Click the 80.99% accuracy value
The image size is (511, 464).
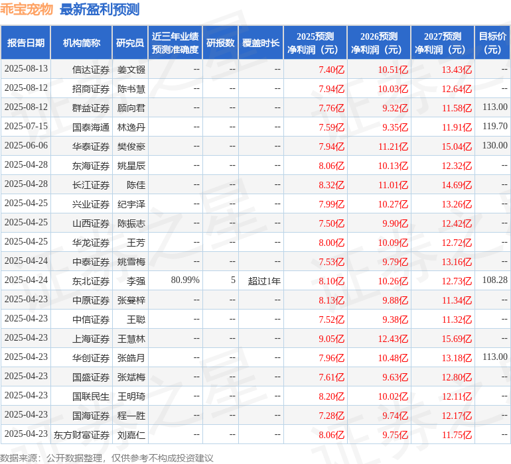185,280
